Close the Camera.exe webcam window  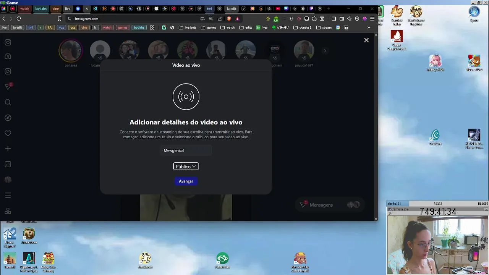(486, 209)
